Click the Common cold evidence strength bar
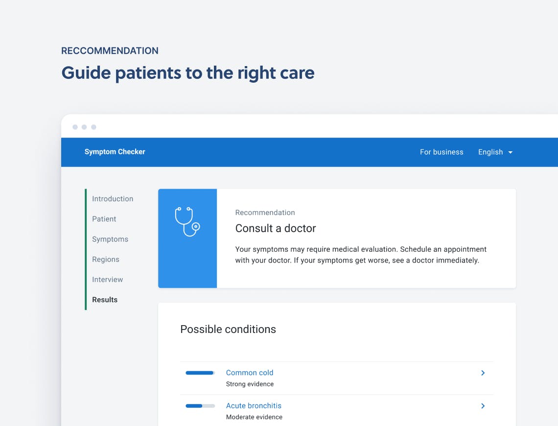Image resolution: width=558 pixels, height=426 pixels. [x=200, y=373]
